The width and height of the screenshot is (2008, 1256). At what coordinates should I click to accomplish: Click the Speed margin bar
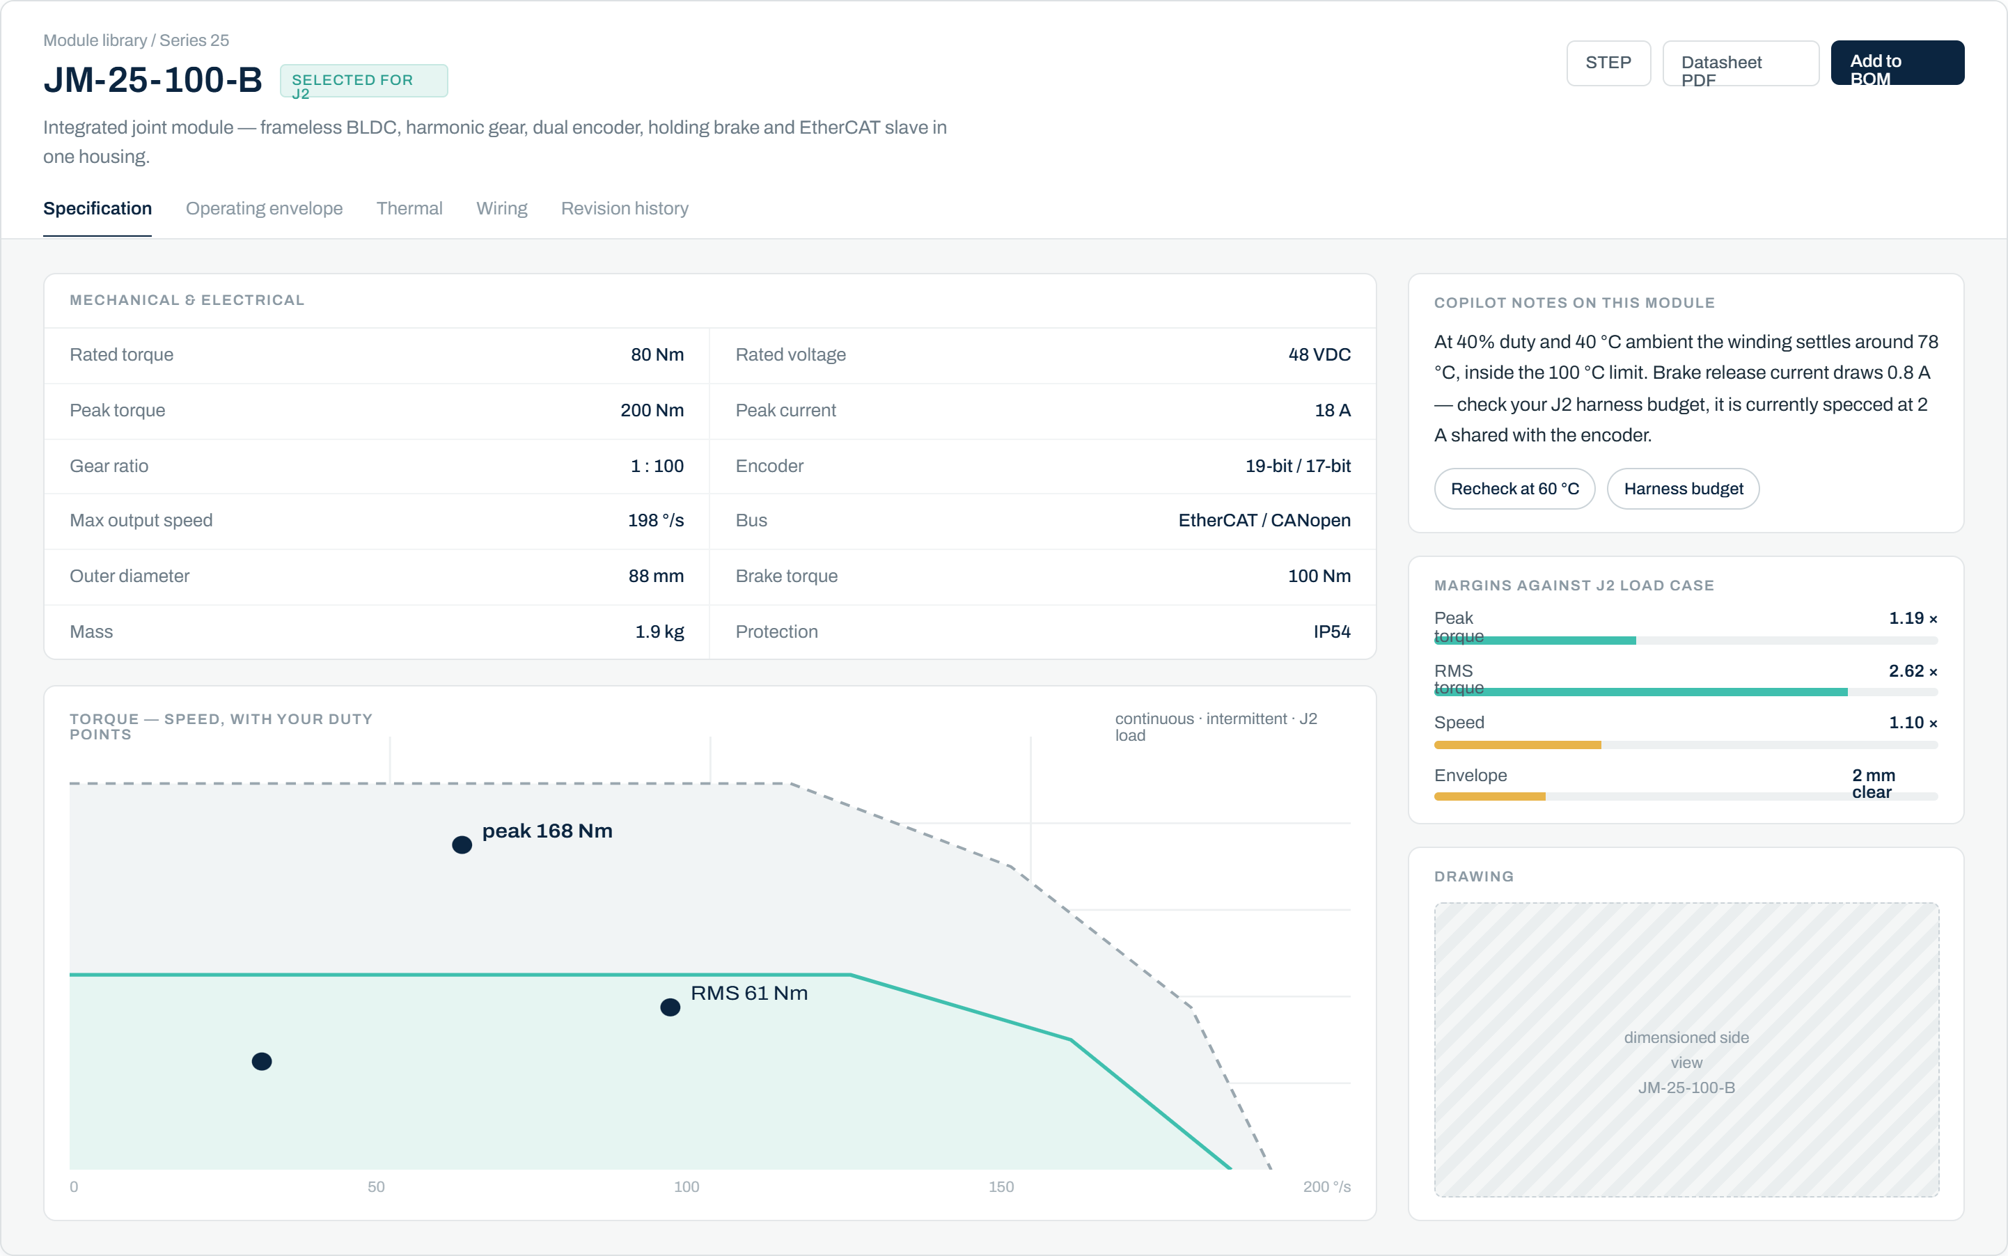point(1685,745)
